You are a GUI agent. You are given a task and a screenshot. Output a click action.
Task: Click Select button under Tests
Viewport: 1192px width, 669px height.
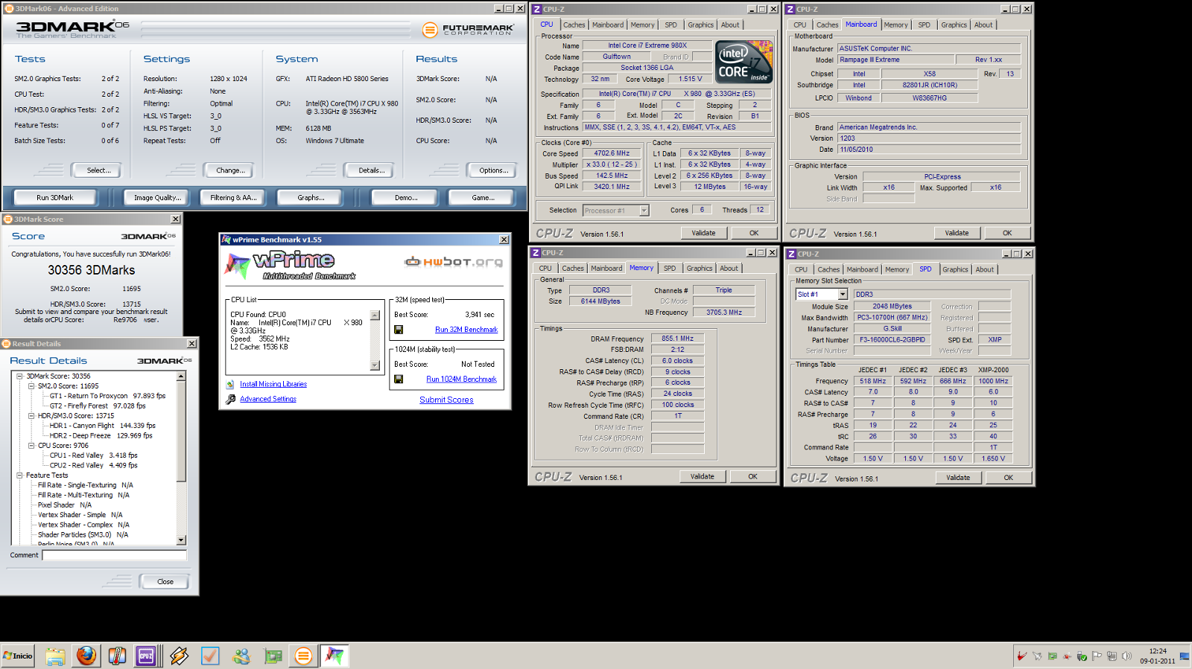tap(98, 170)
